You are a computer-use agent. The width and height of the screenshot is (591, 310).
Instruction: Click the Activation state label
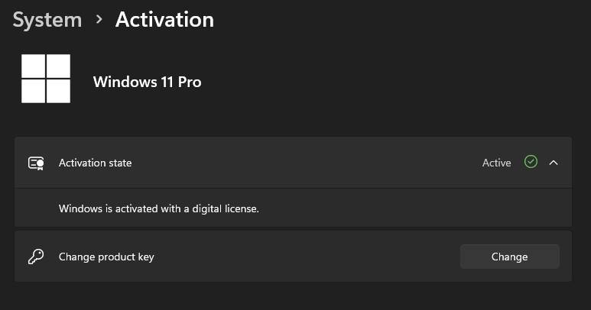coord(95,163)
